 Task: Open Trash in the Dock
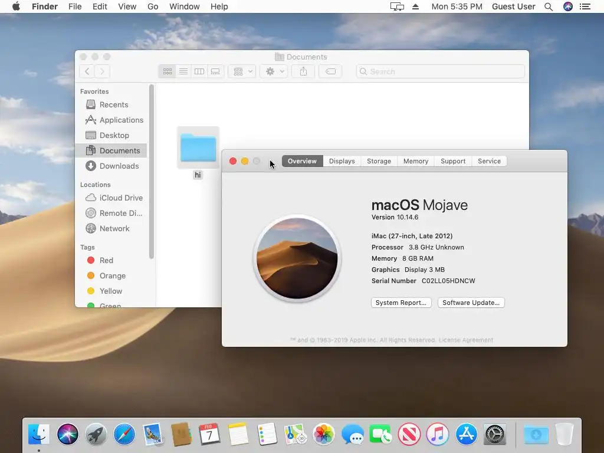tap(564, 434)
